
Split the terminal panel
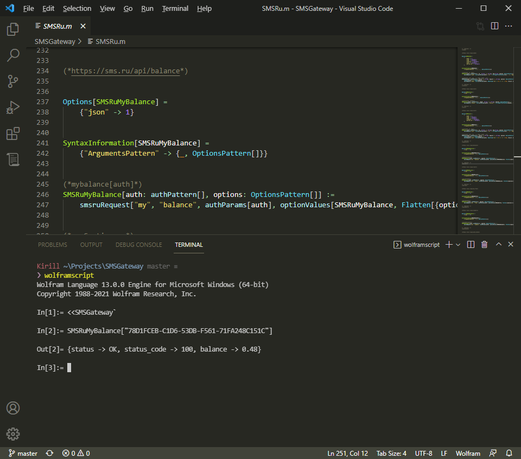[471, 245]
